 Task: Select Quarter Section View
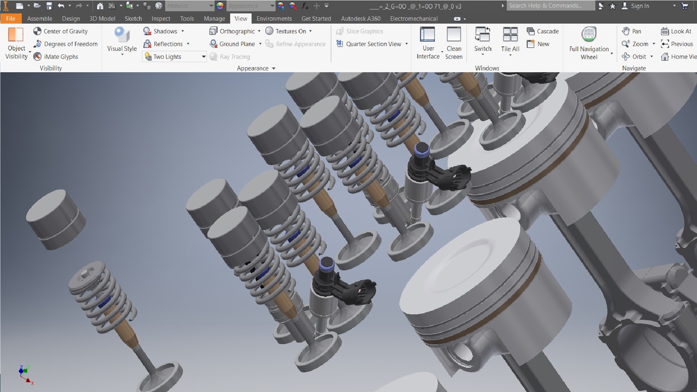click(369, 44)
